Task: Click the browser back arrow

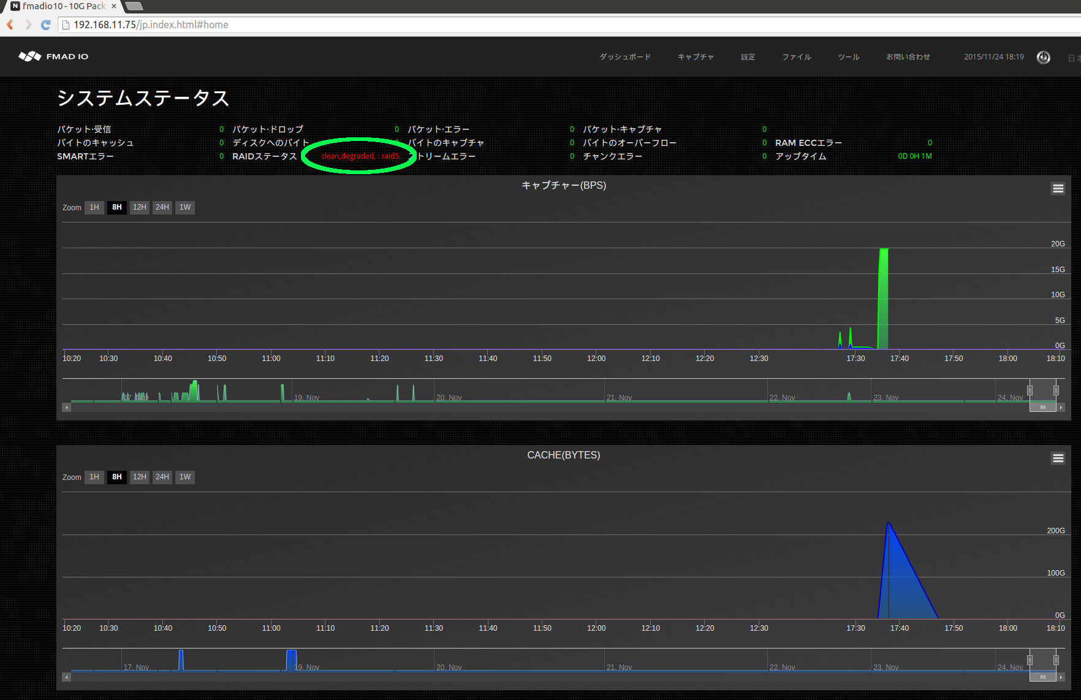Action: point(10,25)
